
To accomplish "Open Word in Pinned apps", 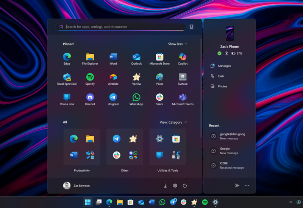I will [x=113, y=59].
